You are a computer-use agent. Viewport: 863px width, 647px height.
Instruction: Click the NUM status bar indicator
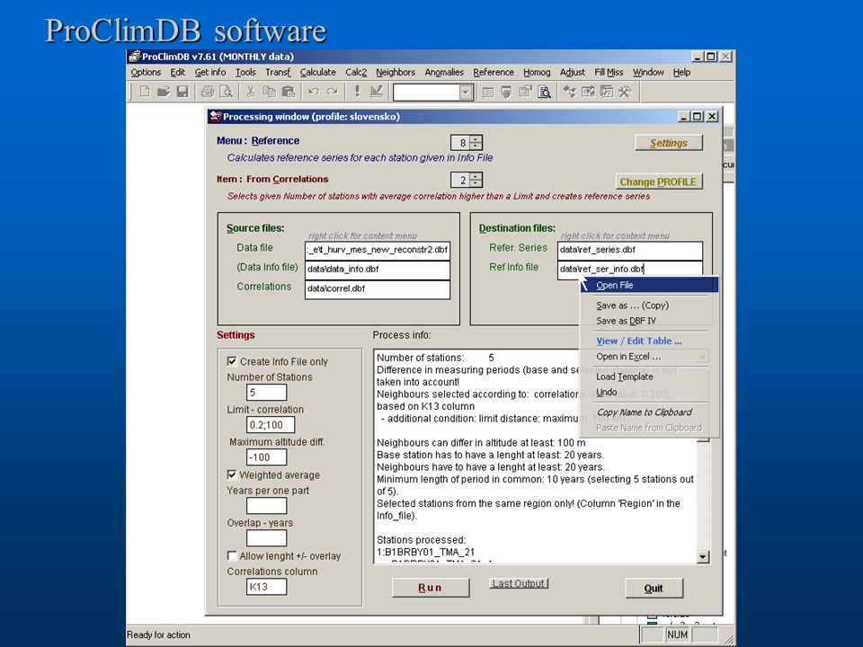[677, 634]
